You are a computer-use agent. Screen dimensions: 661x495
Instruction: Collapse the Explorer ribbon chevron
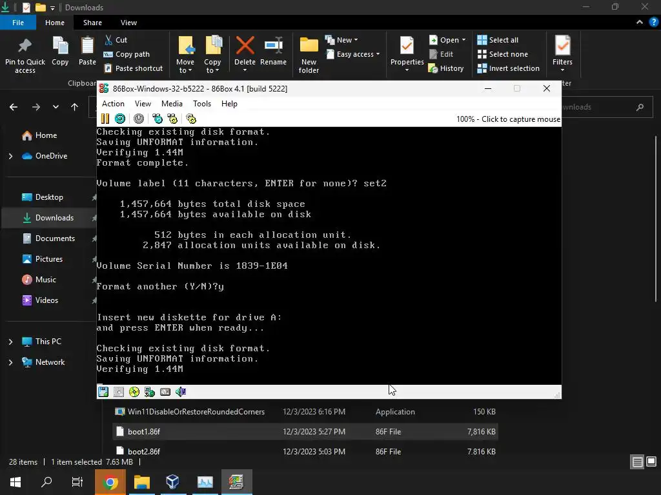coord(640,23)
